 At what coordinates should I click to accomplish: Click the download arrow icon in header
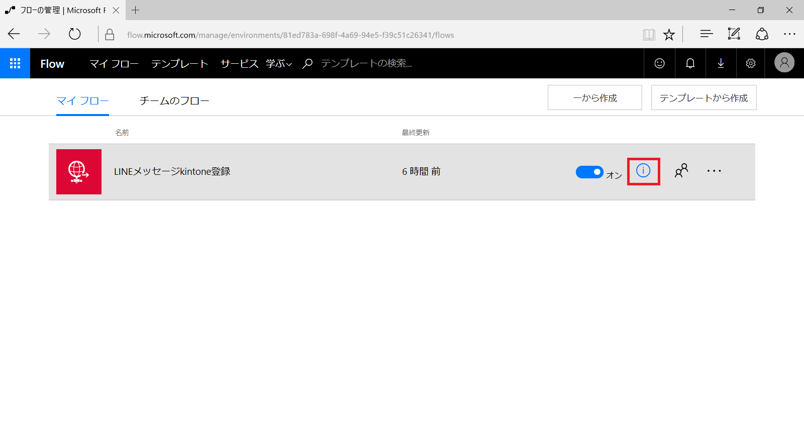pyautogui.click(x=721, y=63)
